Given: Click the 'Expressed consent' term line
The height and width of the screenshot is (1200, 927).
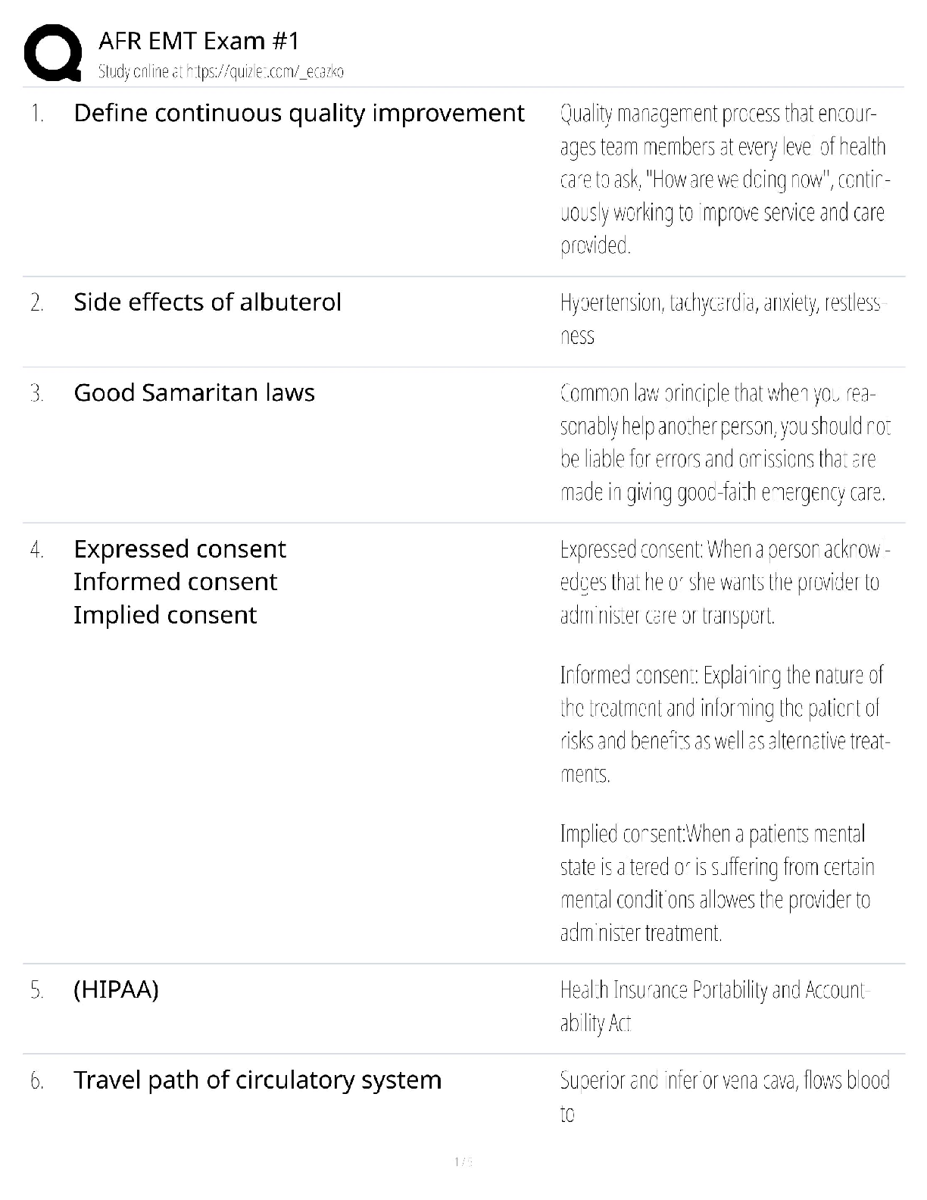Looking at the screenshot, I should 179,549.
